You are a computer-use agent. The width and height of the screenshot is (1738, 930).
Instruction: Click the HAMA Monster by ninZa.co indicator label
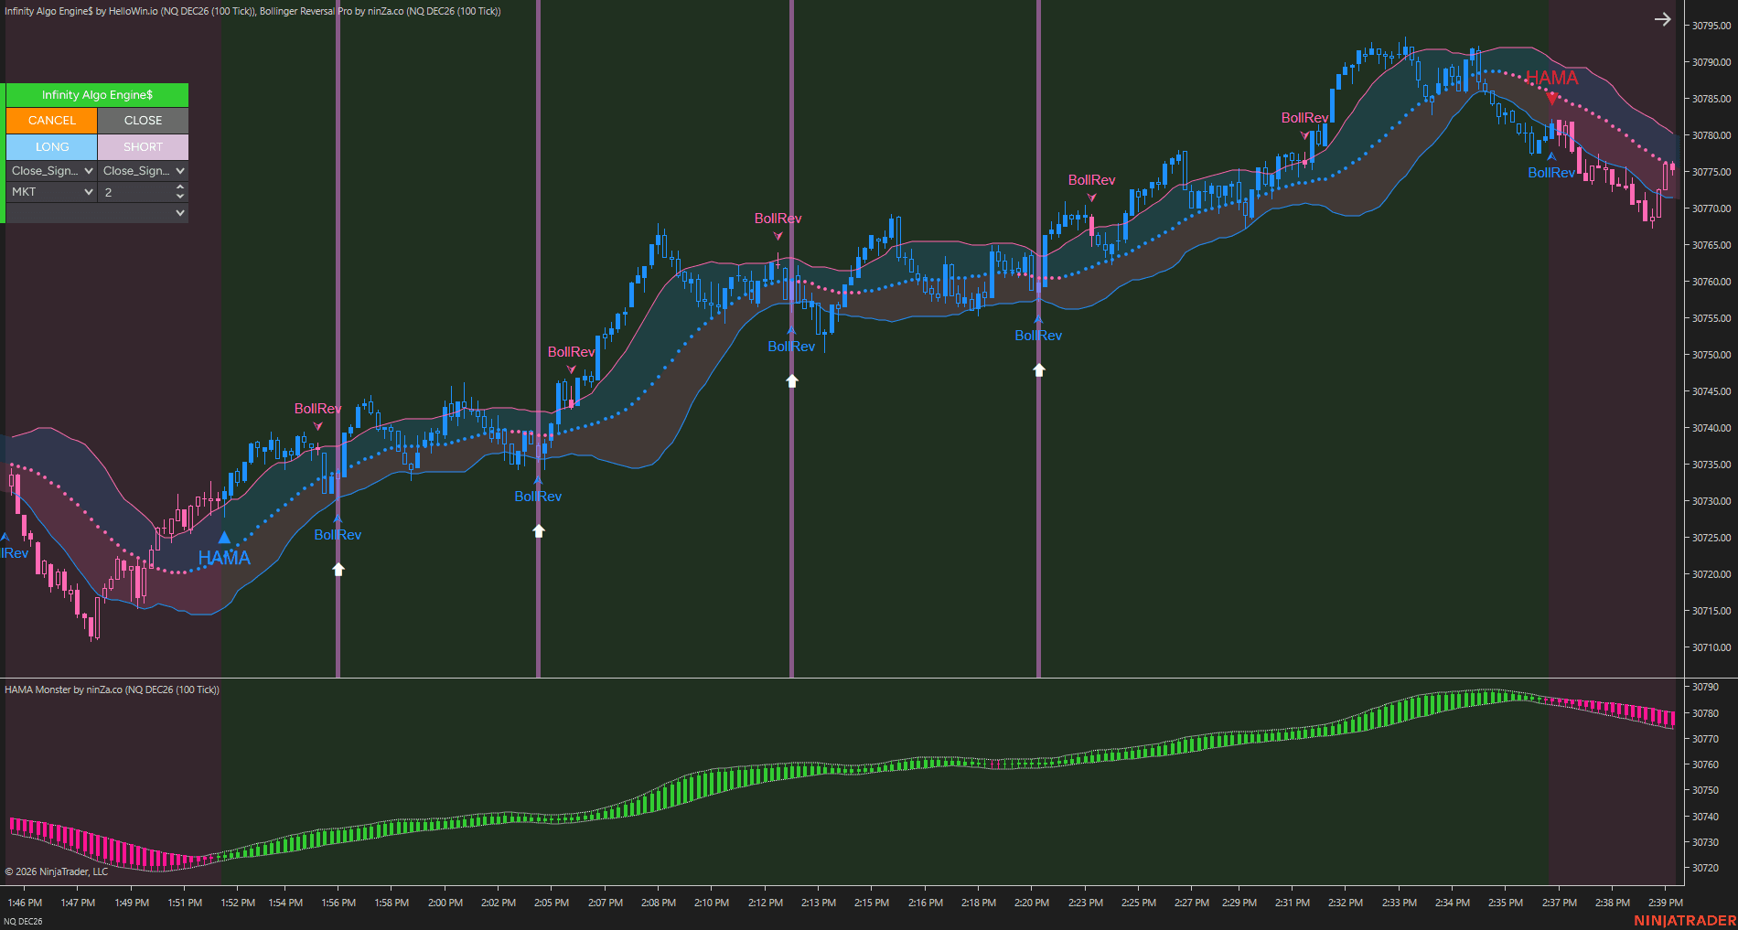(x=112, y=689)
